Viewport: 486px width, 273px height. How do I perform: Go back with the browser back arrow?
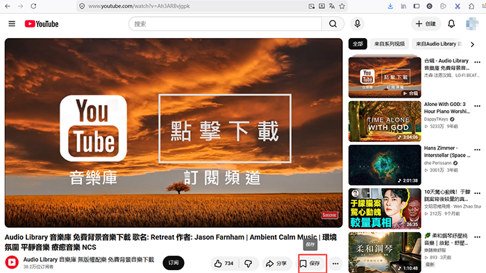coord(8,6)
